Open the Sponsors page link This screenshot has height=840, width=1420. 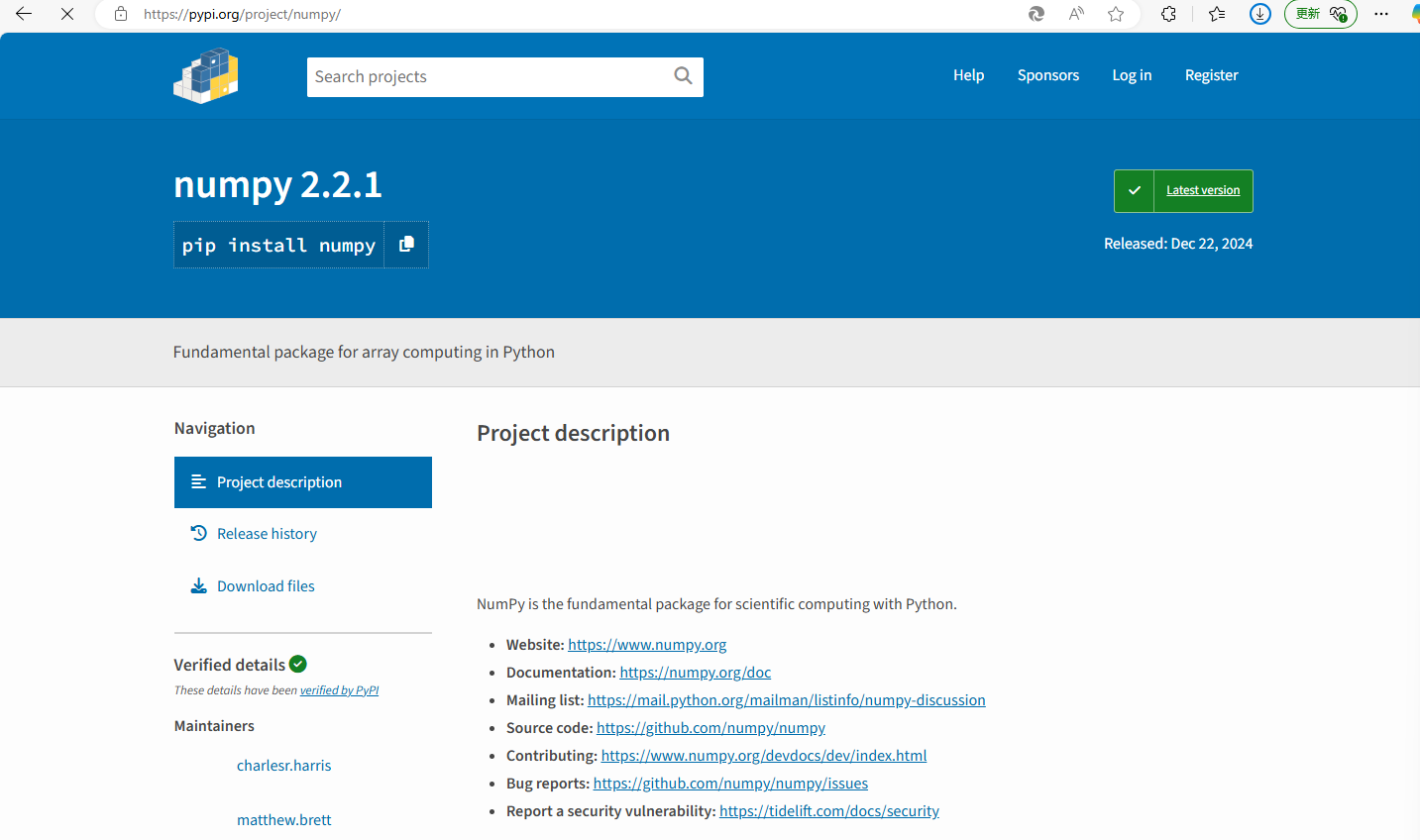1048,75
